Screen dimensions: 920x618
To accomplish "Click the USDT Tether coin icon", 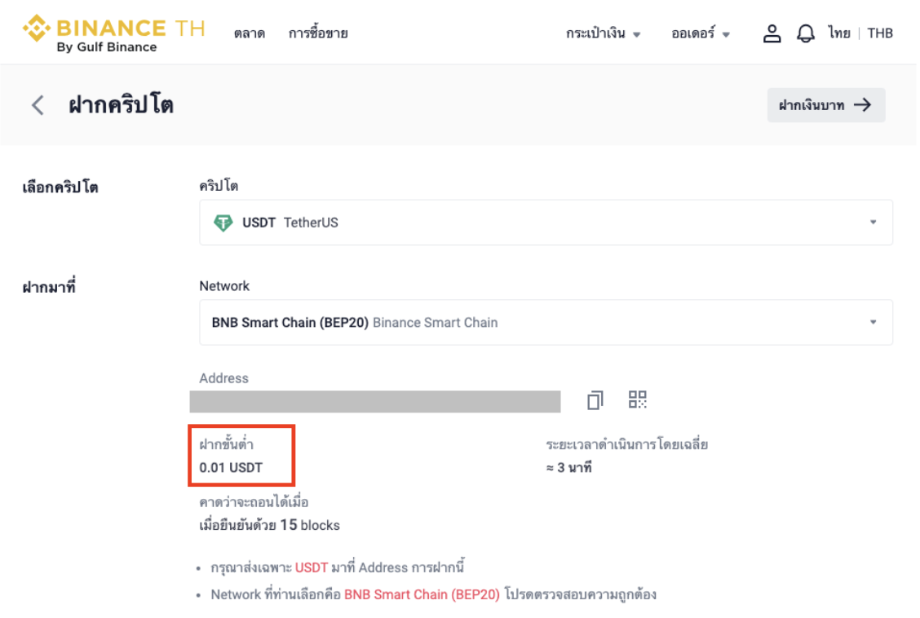I will [x=223, y=223].
